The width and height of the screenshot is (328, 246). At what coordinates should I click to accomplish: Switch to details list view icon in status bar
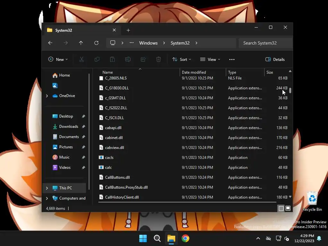[x=281, y=208]
